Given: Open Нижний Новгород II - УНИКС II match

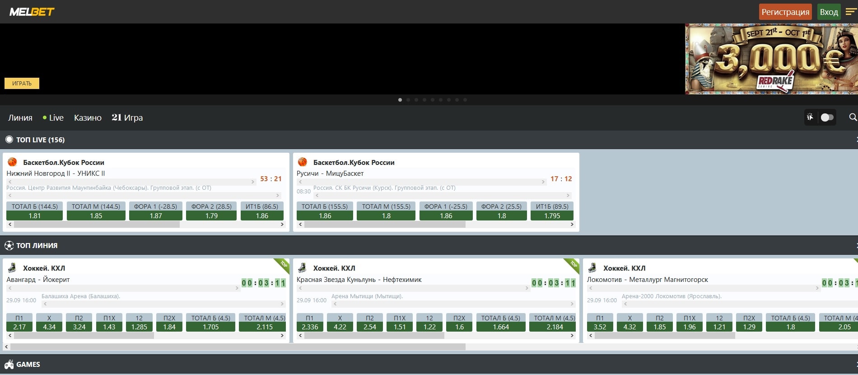Looking at the screenshot, I should pyautogui.click(x=56, y=173).
